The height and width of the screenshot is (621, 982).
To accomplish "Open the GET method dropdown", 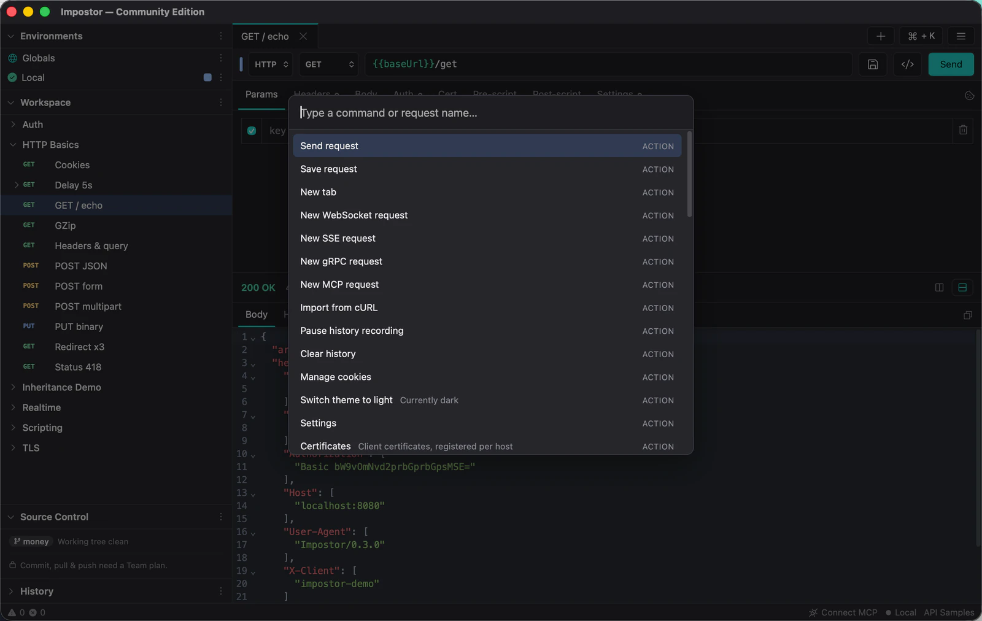I will tap(329, 64).
